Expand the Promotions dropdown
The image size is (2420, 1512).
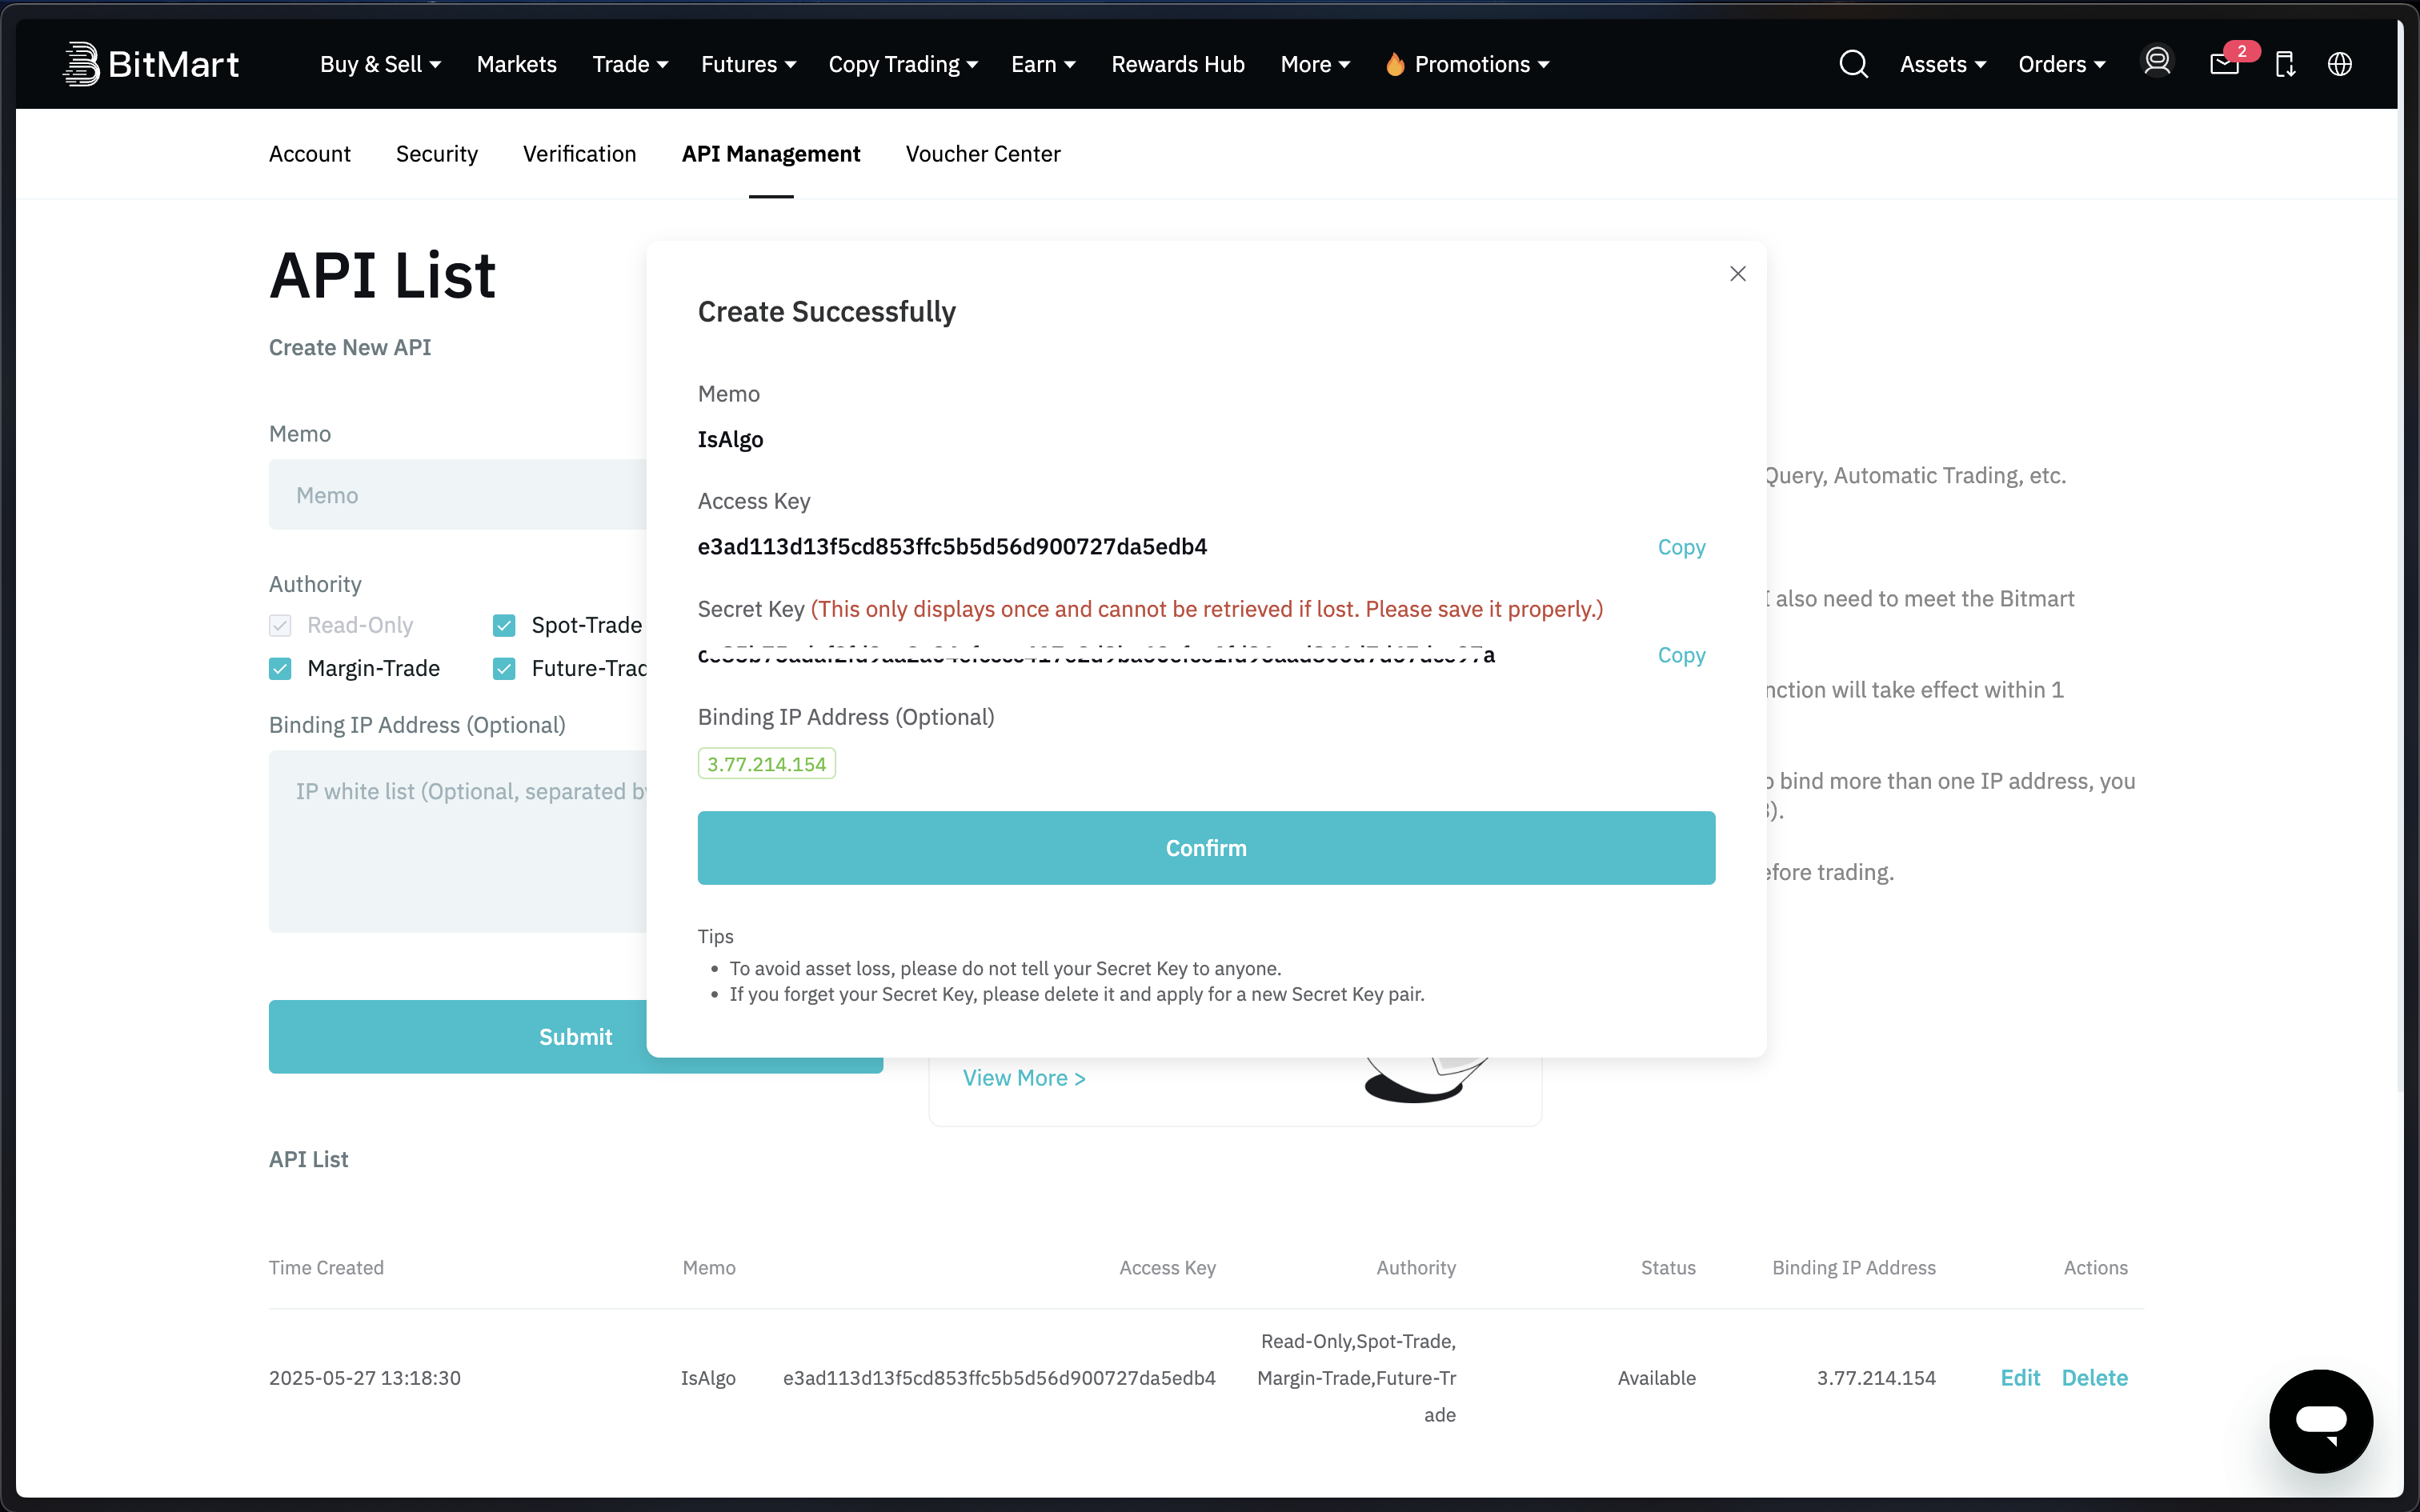[1468, 64]
